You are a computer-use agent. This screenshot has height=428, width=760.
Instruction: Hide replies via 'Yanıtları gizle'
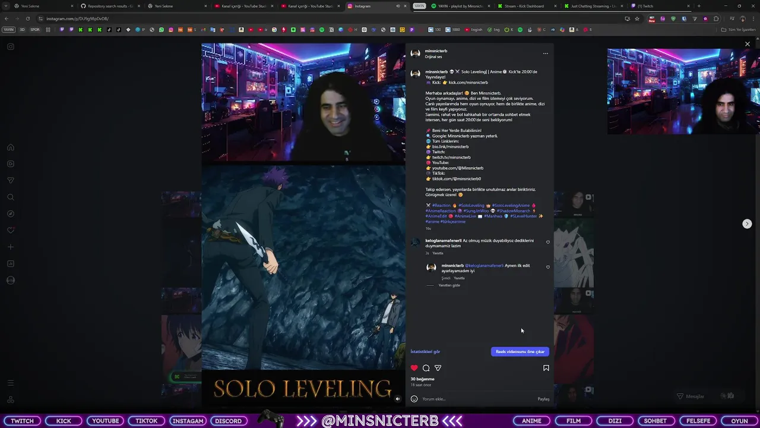pos(449,285)
